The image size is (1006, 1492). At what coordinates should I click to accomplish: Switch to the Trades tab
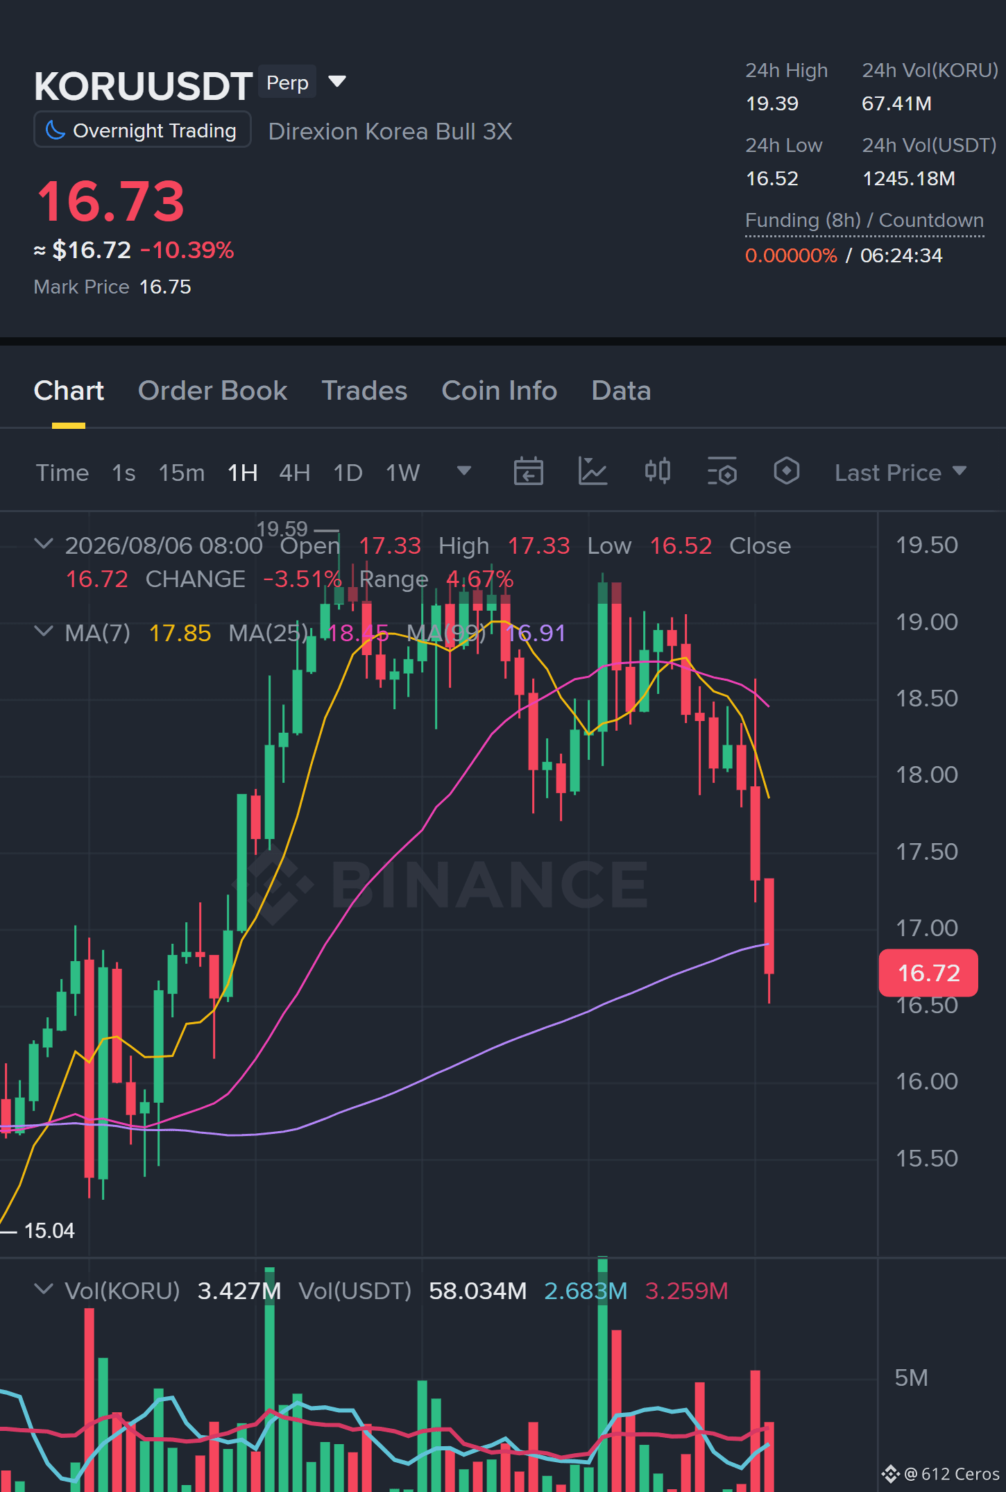(x=364, y=391)
